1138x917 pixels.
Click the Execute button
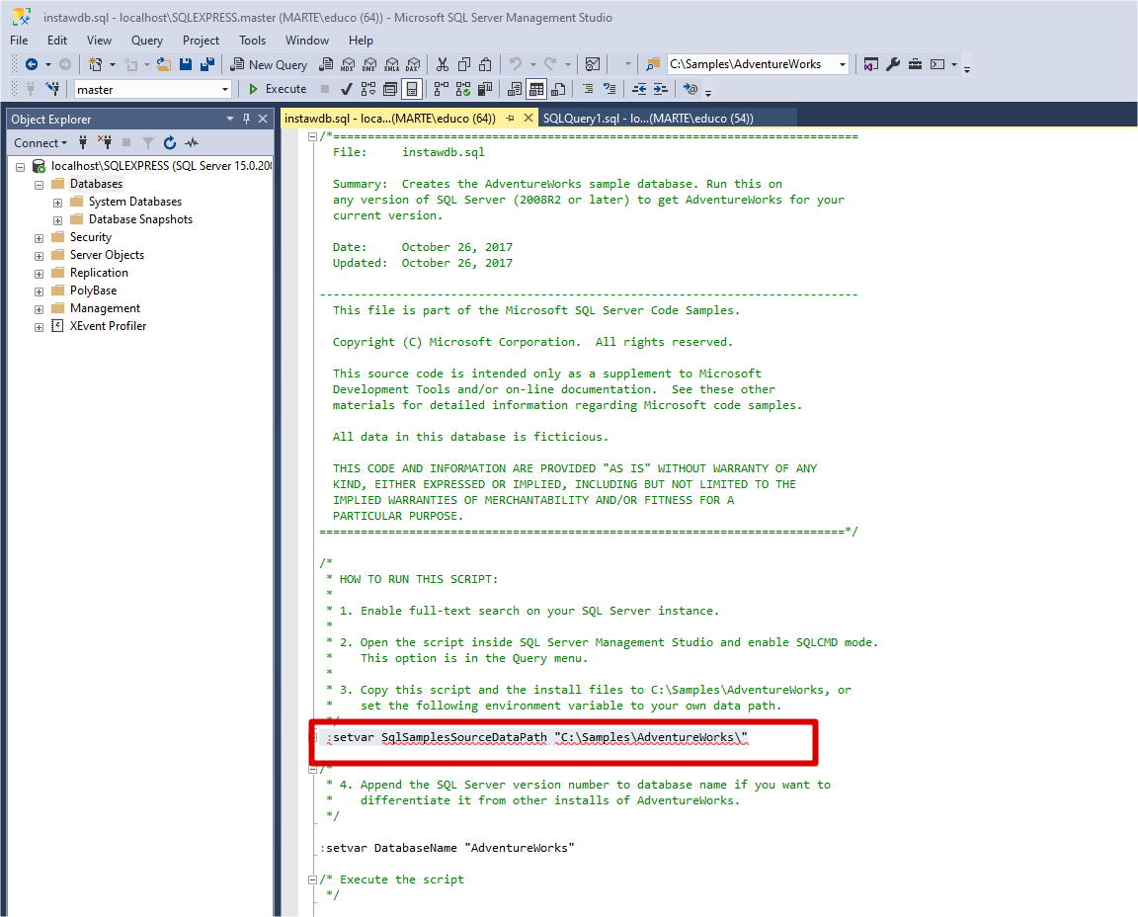278,89
